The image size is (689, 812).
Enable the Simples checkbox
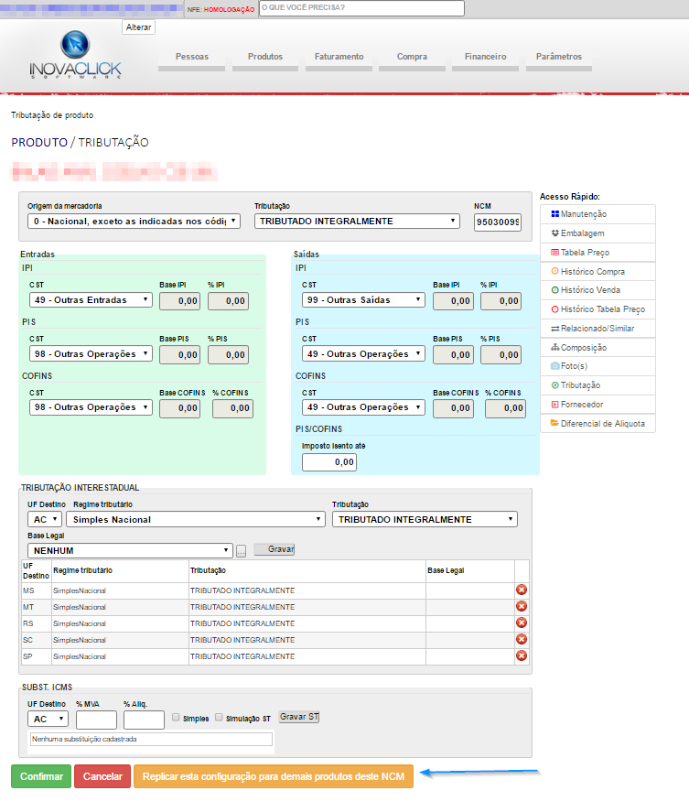coord(177,719)
